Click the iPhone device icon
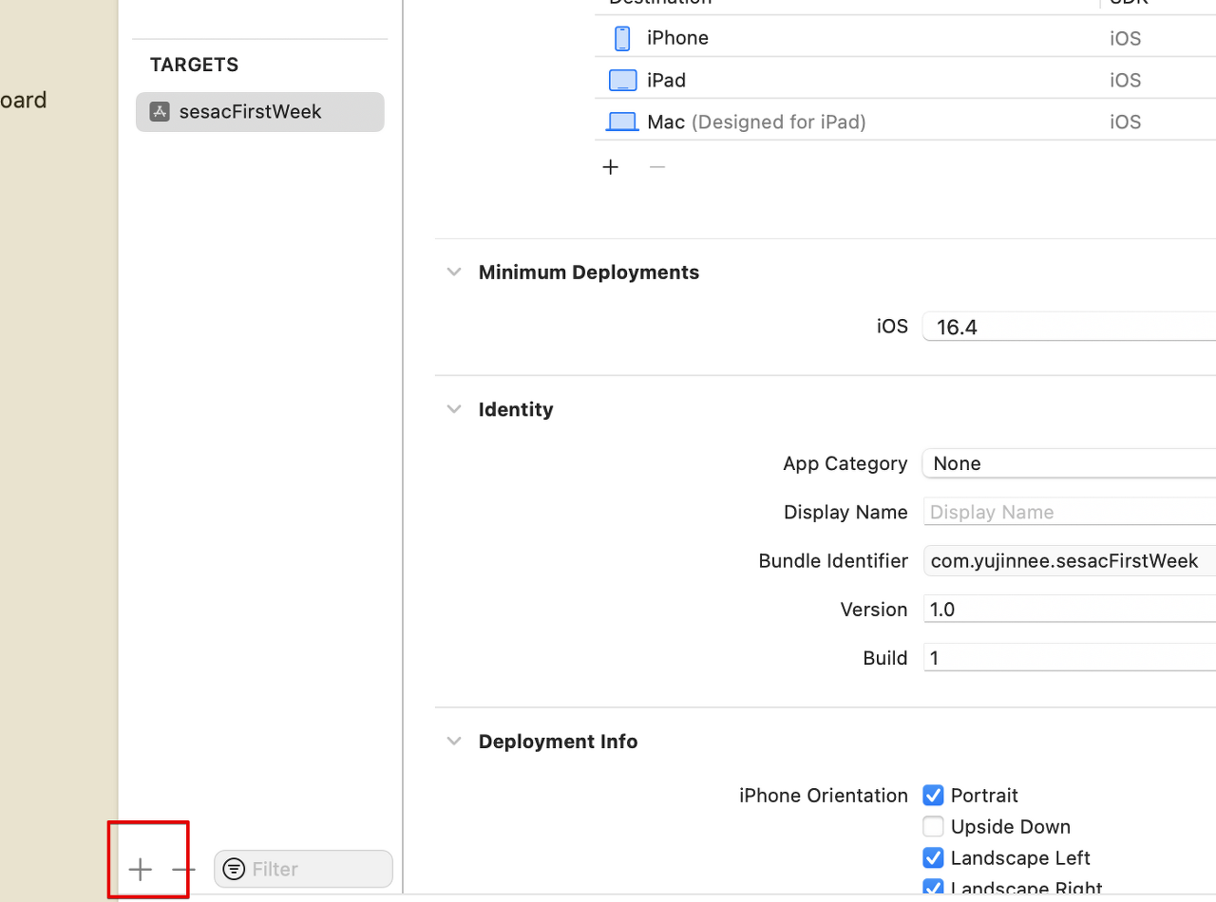The image size is (1216, 902). pyautogui.click(x=622, y=38)
